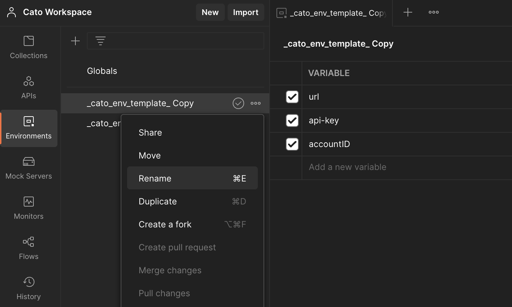This screenshot has width=512, height=307.
Task: Select Rename in the context menu
Action: (155, 178)
